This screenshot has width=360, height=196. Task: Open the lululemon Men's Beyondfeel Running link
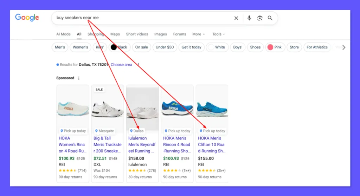142,145
